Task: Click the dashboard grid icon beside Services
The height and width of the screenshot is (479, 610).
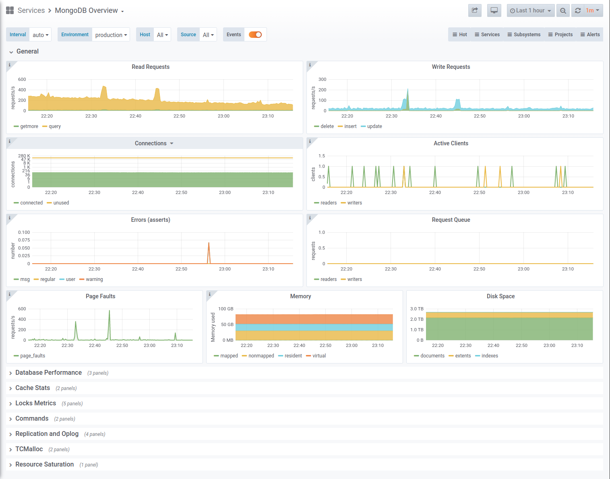Action: pos(10,10)
